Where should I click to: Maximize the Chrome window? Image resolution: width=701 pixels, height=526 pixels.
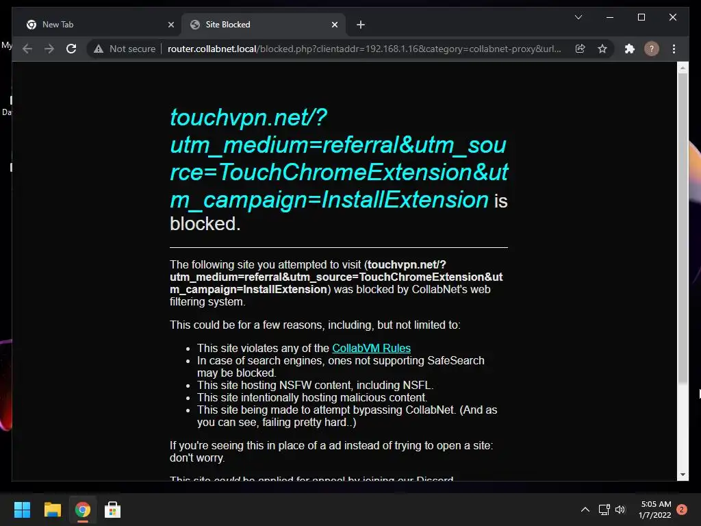[641, 17]
